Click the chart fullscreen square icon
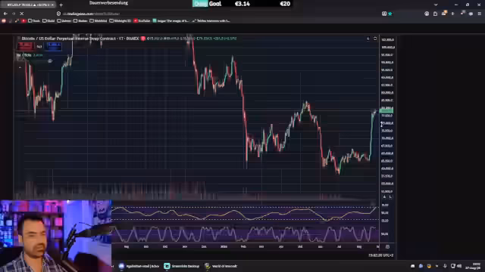This screenshot has height=272, width=485. [x=375, y=39]
